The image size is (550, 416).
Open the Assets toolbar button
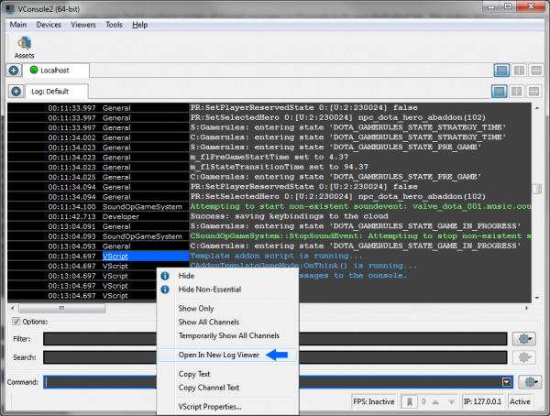tap(24, 48)
